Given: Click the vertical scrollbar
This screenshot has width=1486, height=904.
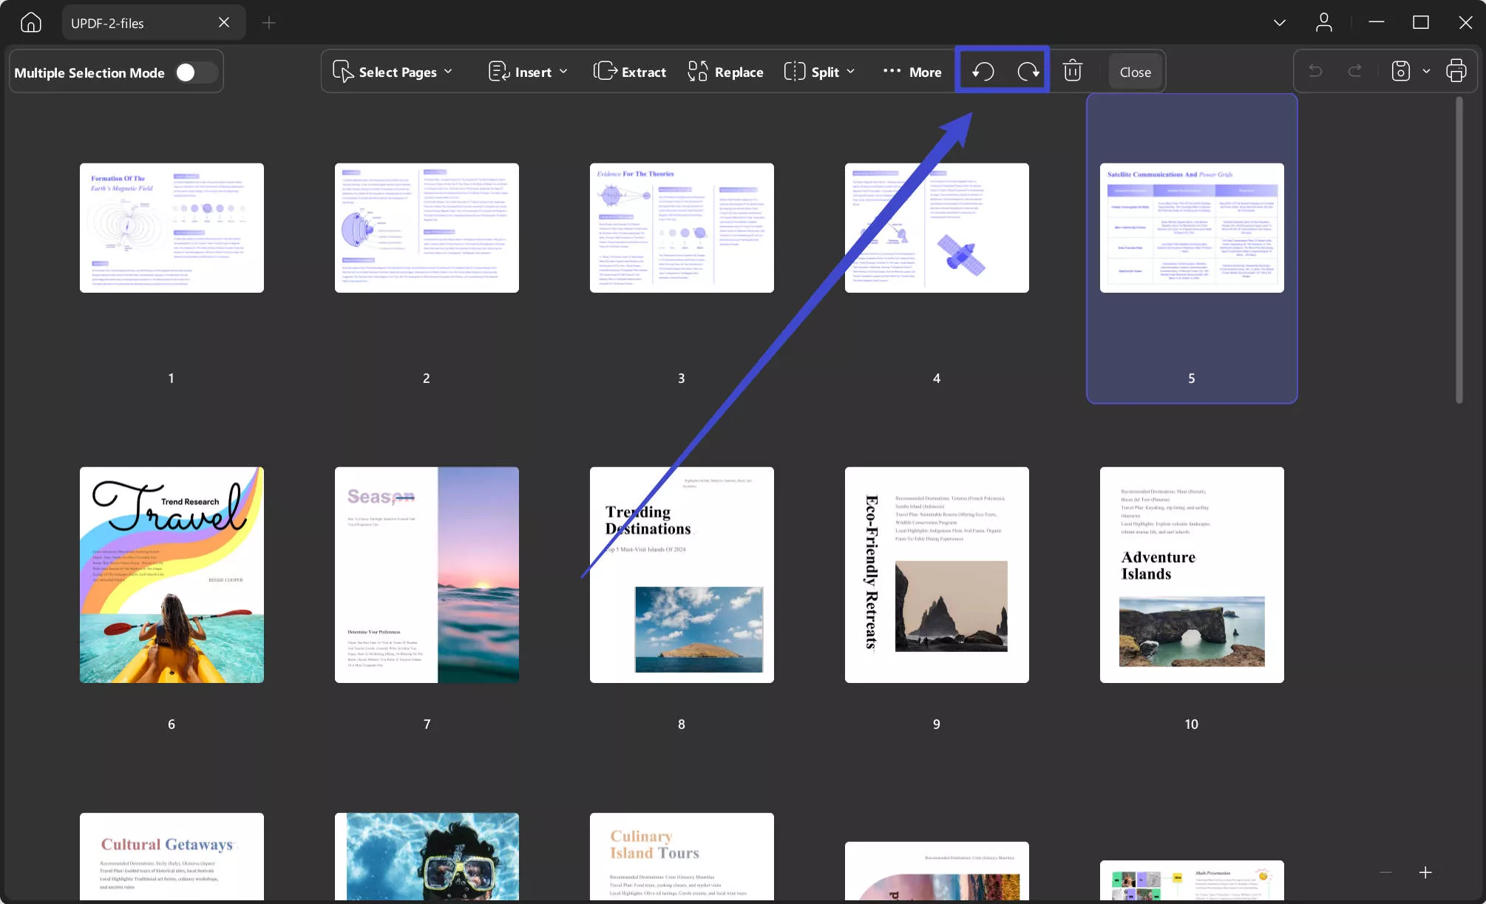Looking at the screenshot, I should tap(1459, 250).
